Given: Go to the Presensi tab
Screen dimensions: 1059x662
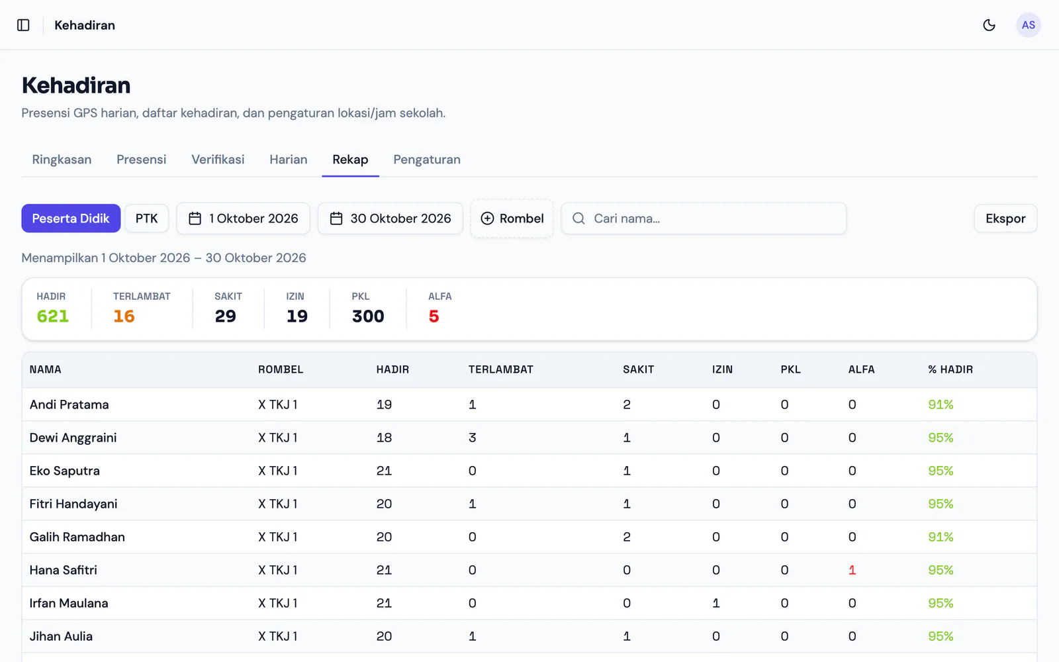Looking at the screenshot, I should click(142, 160).
